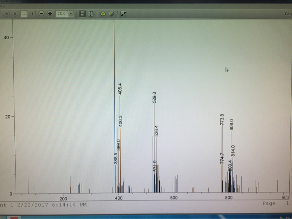
Task: Open the zoom level dropdown arrow
Action: click(x=70, y=14)
